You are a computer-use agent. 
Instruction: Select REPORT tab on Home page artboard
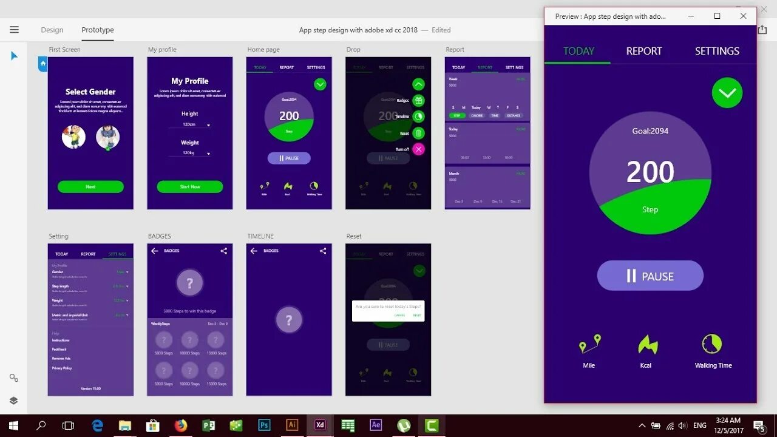tap(287, 67)
